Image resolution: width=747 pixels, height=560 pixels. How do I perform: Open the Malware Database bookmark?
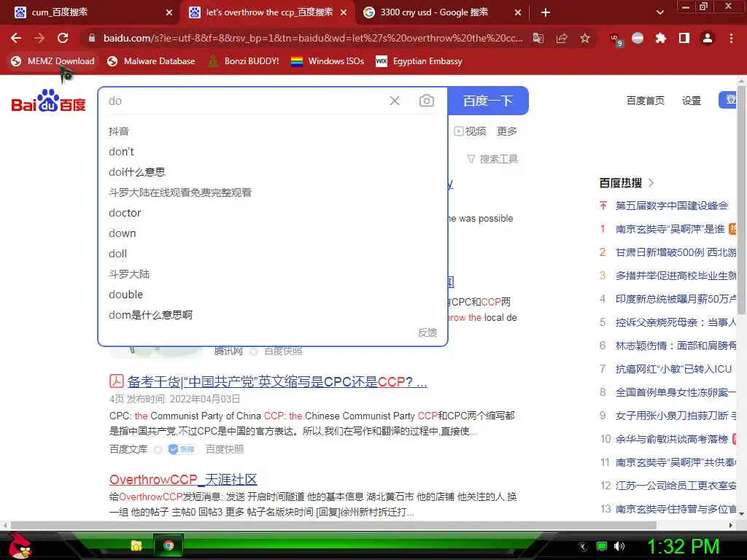(151, 61)
